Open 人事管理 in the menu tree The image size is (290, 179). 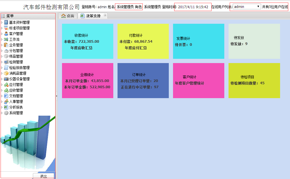[16, 102]
